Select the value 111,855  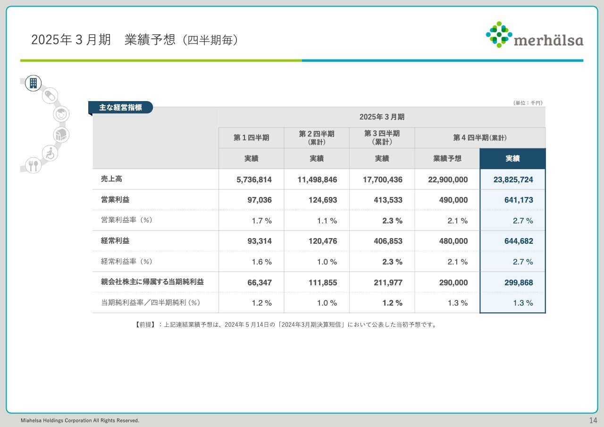pyautogui.click(x=323, y=283)
